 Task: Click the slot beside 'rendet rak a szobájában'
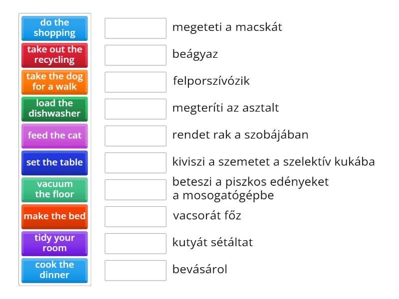coord(136,136)
